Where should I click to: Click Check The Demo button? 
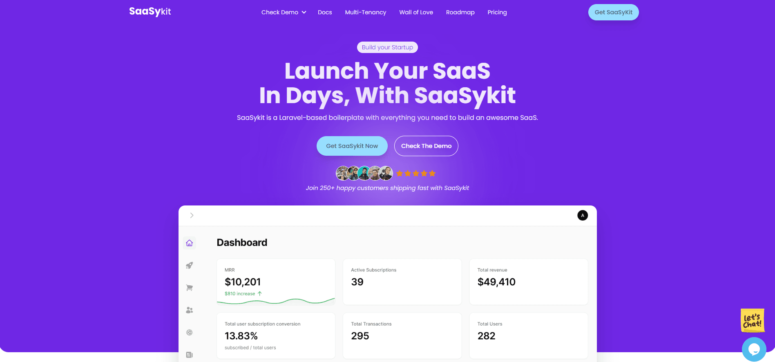pos(426,146)
